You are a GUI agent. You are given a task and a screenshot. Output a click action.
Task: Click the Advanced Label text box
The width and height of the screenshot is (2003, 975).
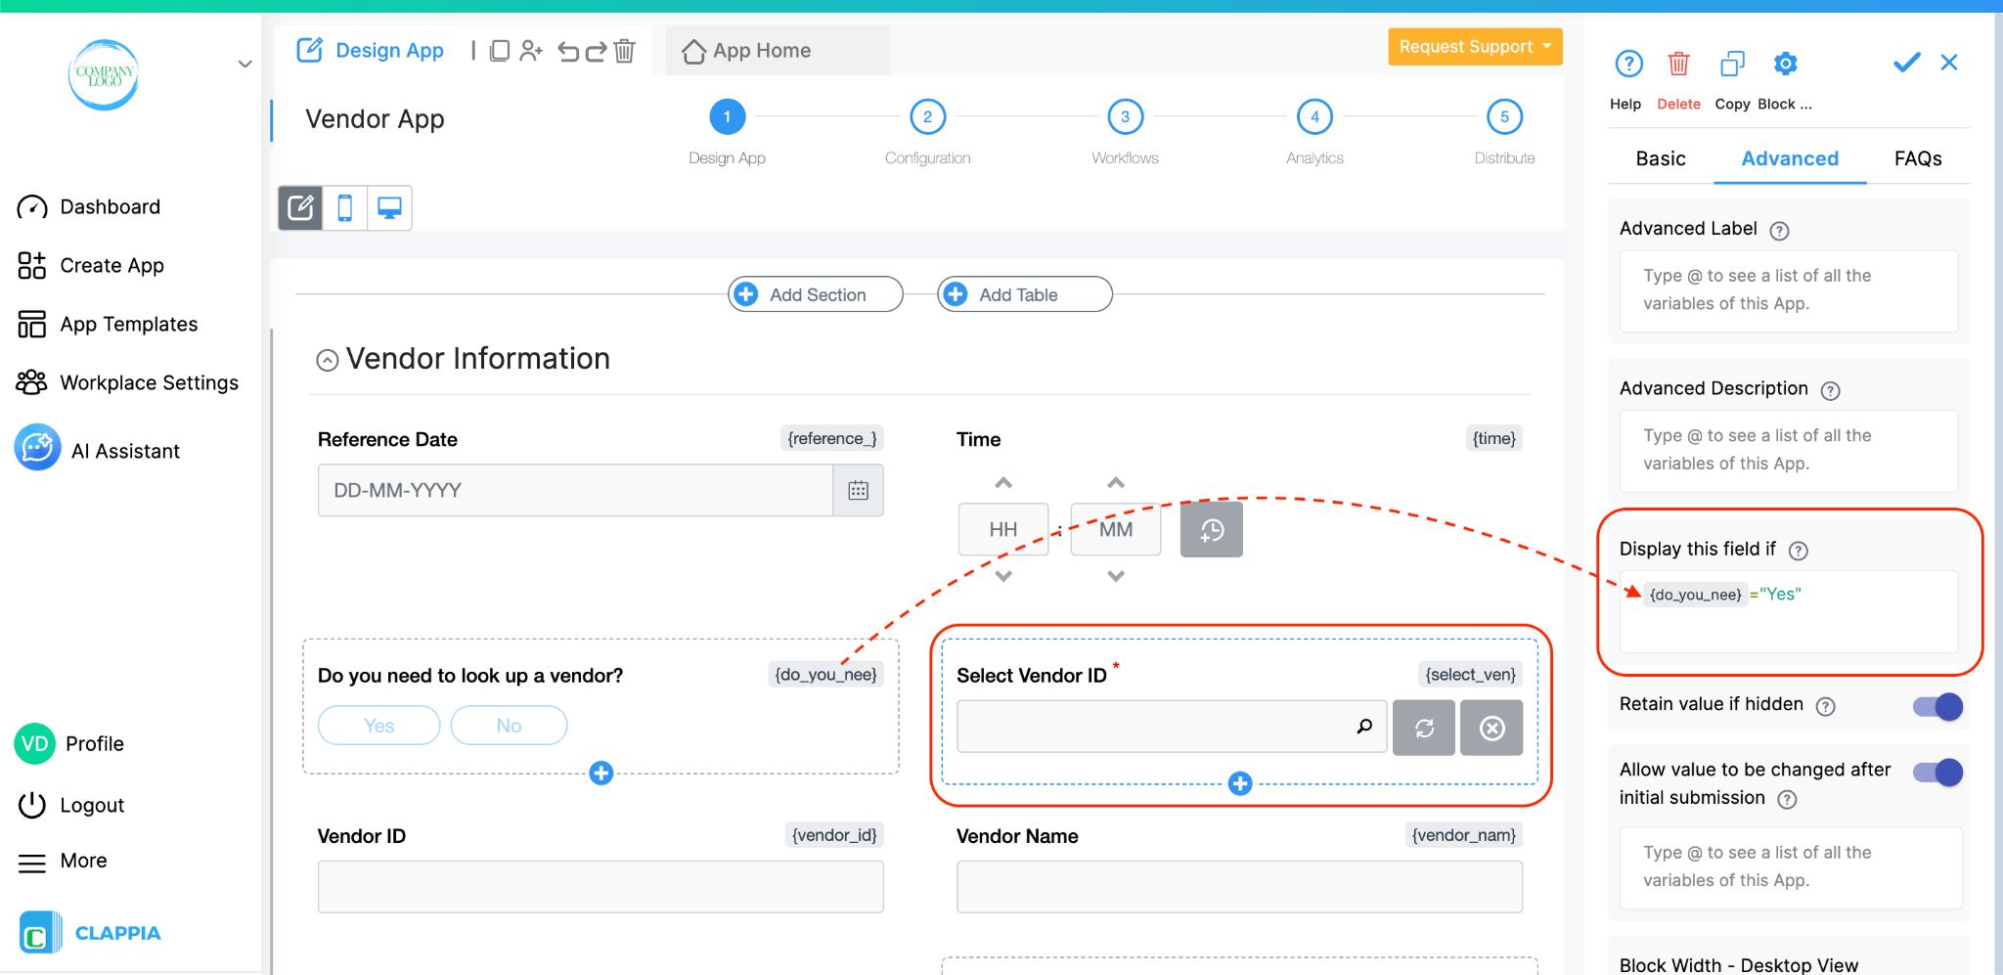pyautogui.click(x=1789, y=290)
